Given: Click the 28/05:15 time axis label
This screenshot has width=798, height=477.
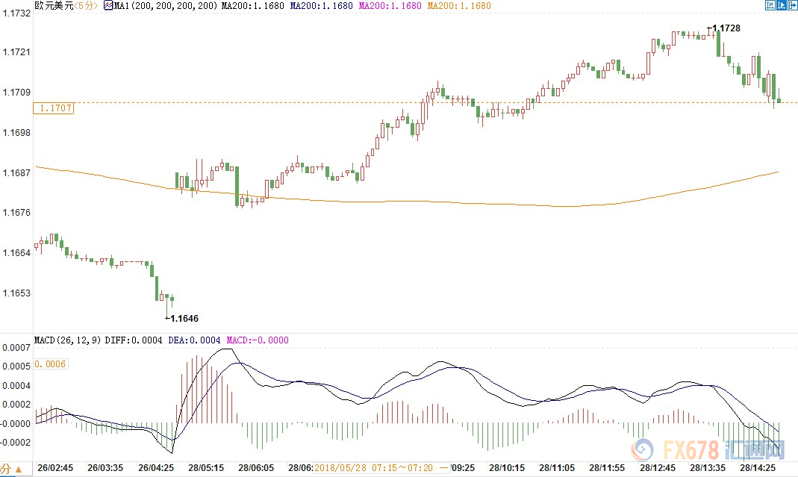Looking at the screenshot, I should (206, 467).
